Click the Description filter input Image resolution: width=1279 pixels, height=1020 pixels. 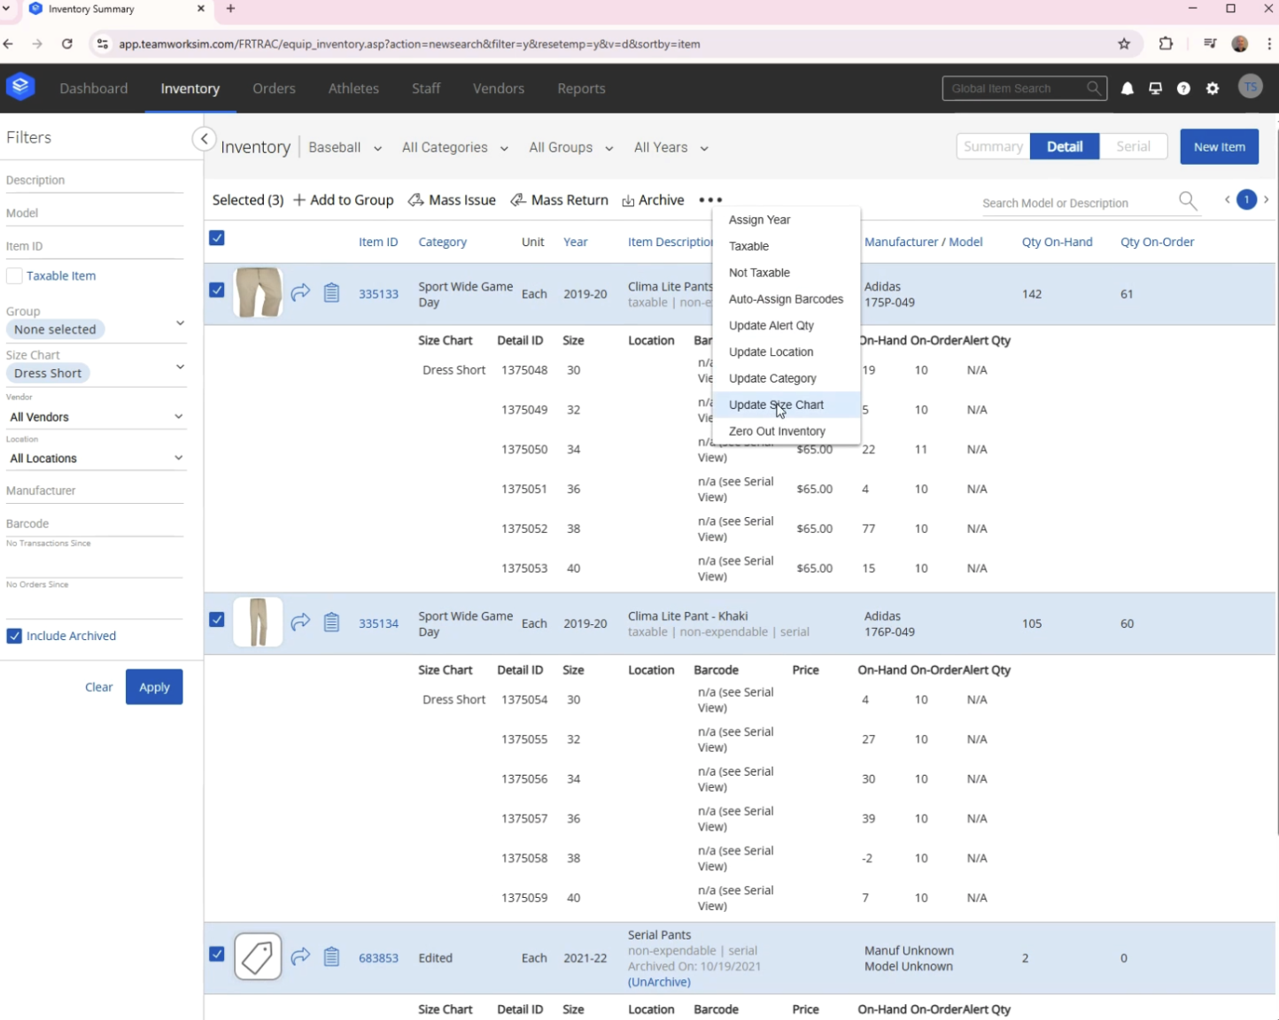94,181
